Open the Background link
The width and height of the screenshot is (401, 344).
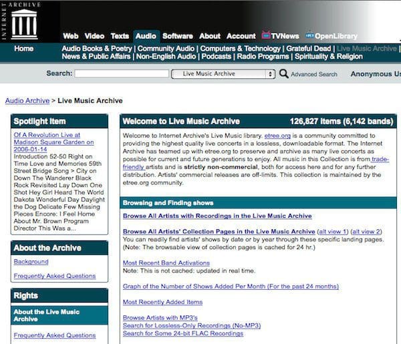[31, 262]
